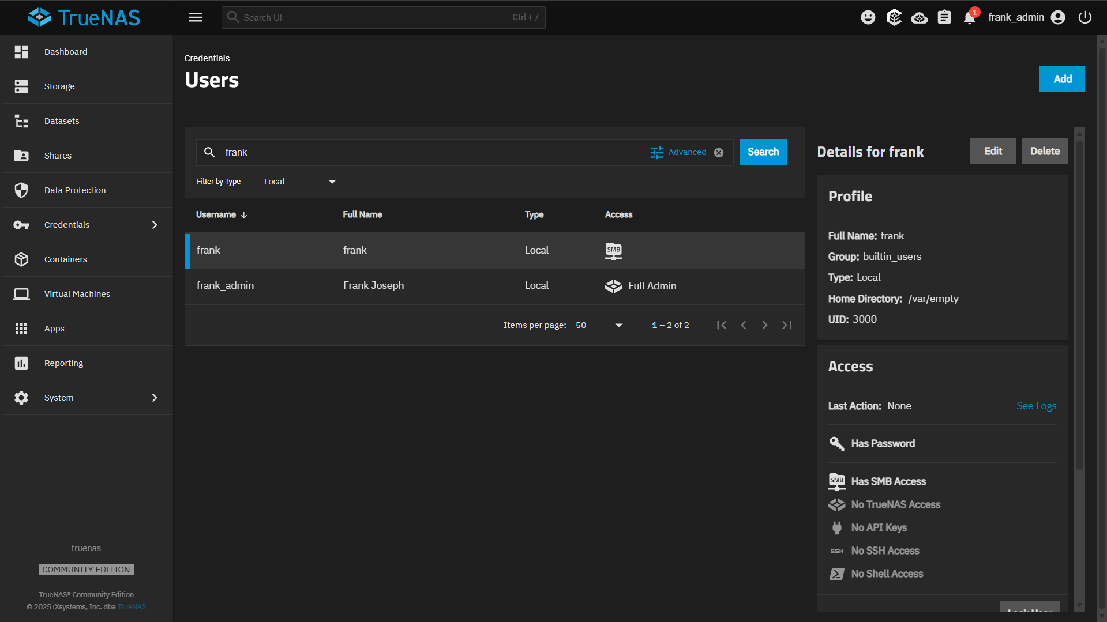Go to the next page
This screenshot has width=1107, height=622.
pyautogui.click(x=765, y=325)
